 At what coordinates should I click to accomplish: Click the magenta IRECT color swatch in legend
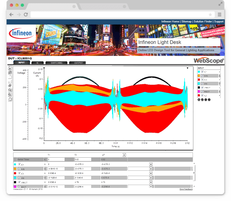(199, 92)
